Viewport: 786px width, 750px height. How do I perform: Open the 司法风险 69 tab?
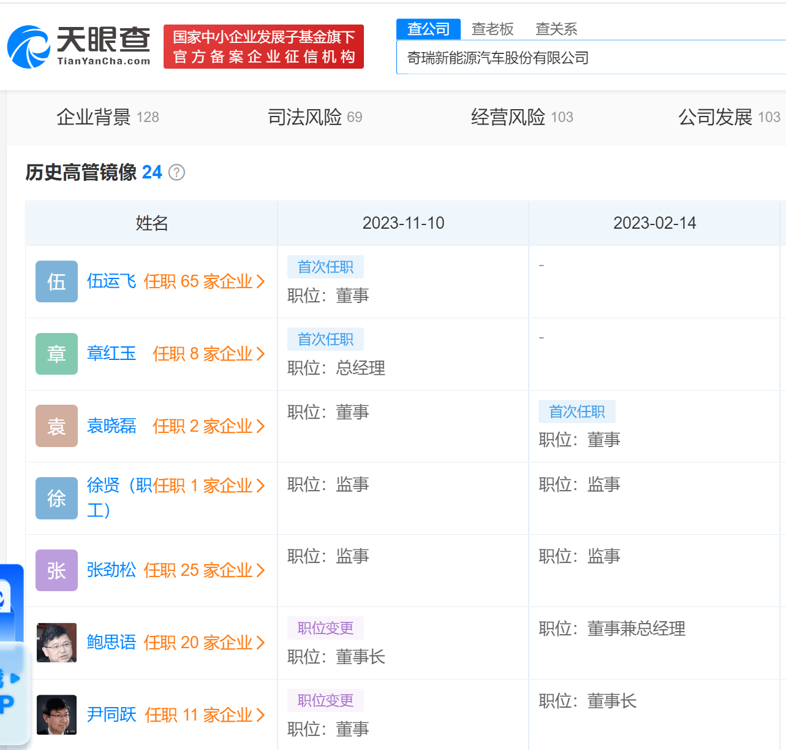click(315, 117)
